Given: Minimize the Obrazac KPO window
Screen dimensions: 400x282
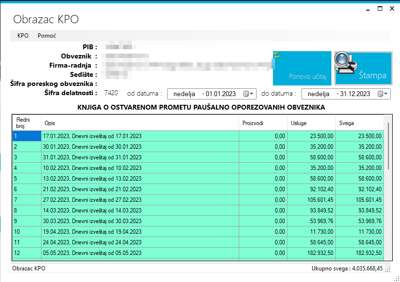Looking at the screenshot, I should pyautogui.click(x=368, y=9).
